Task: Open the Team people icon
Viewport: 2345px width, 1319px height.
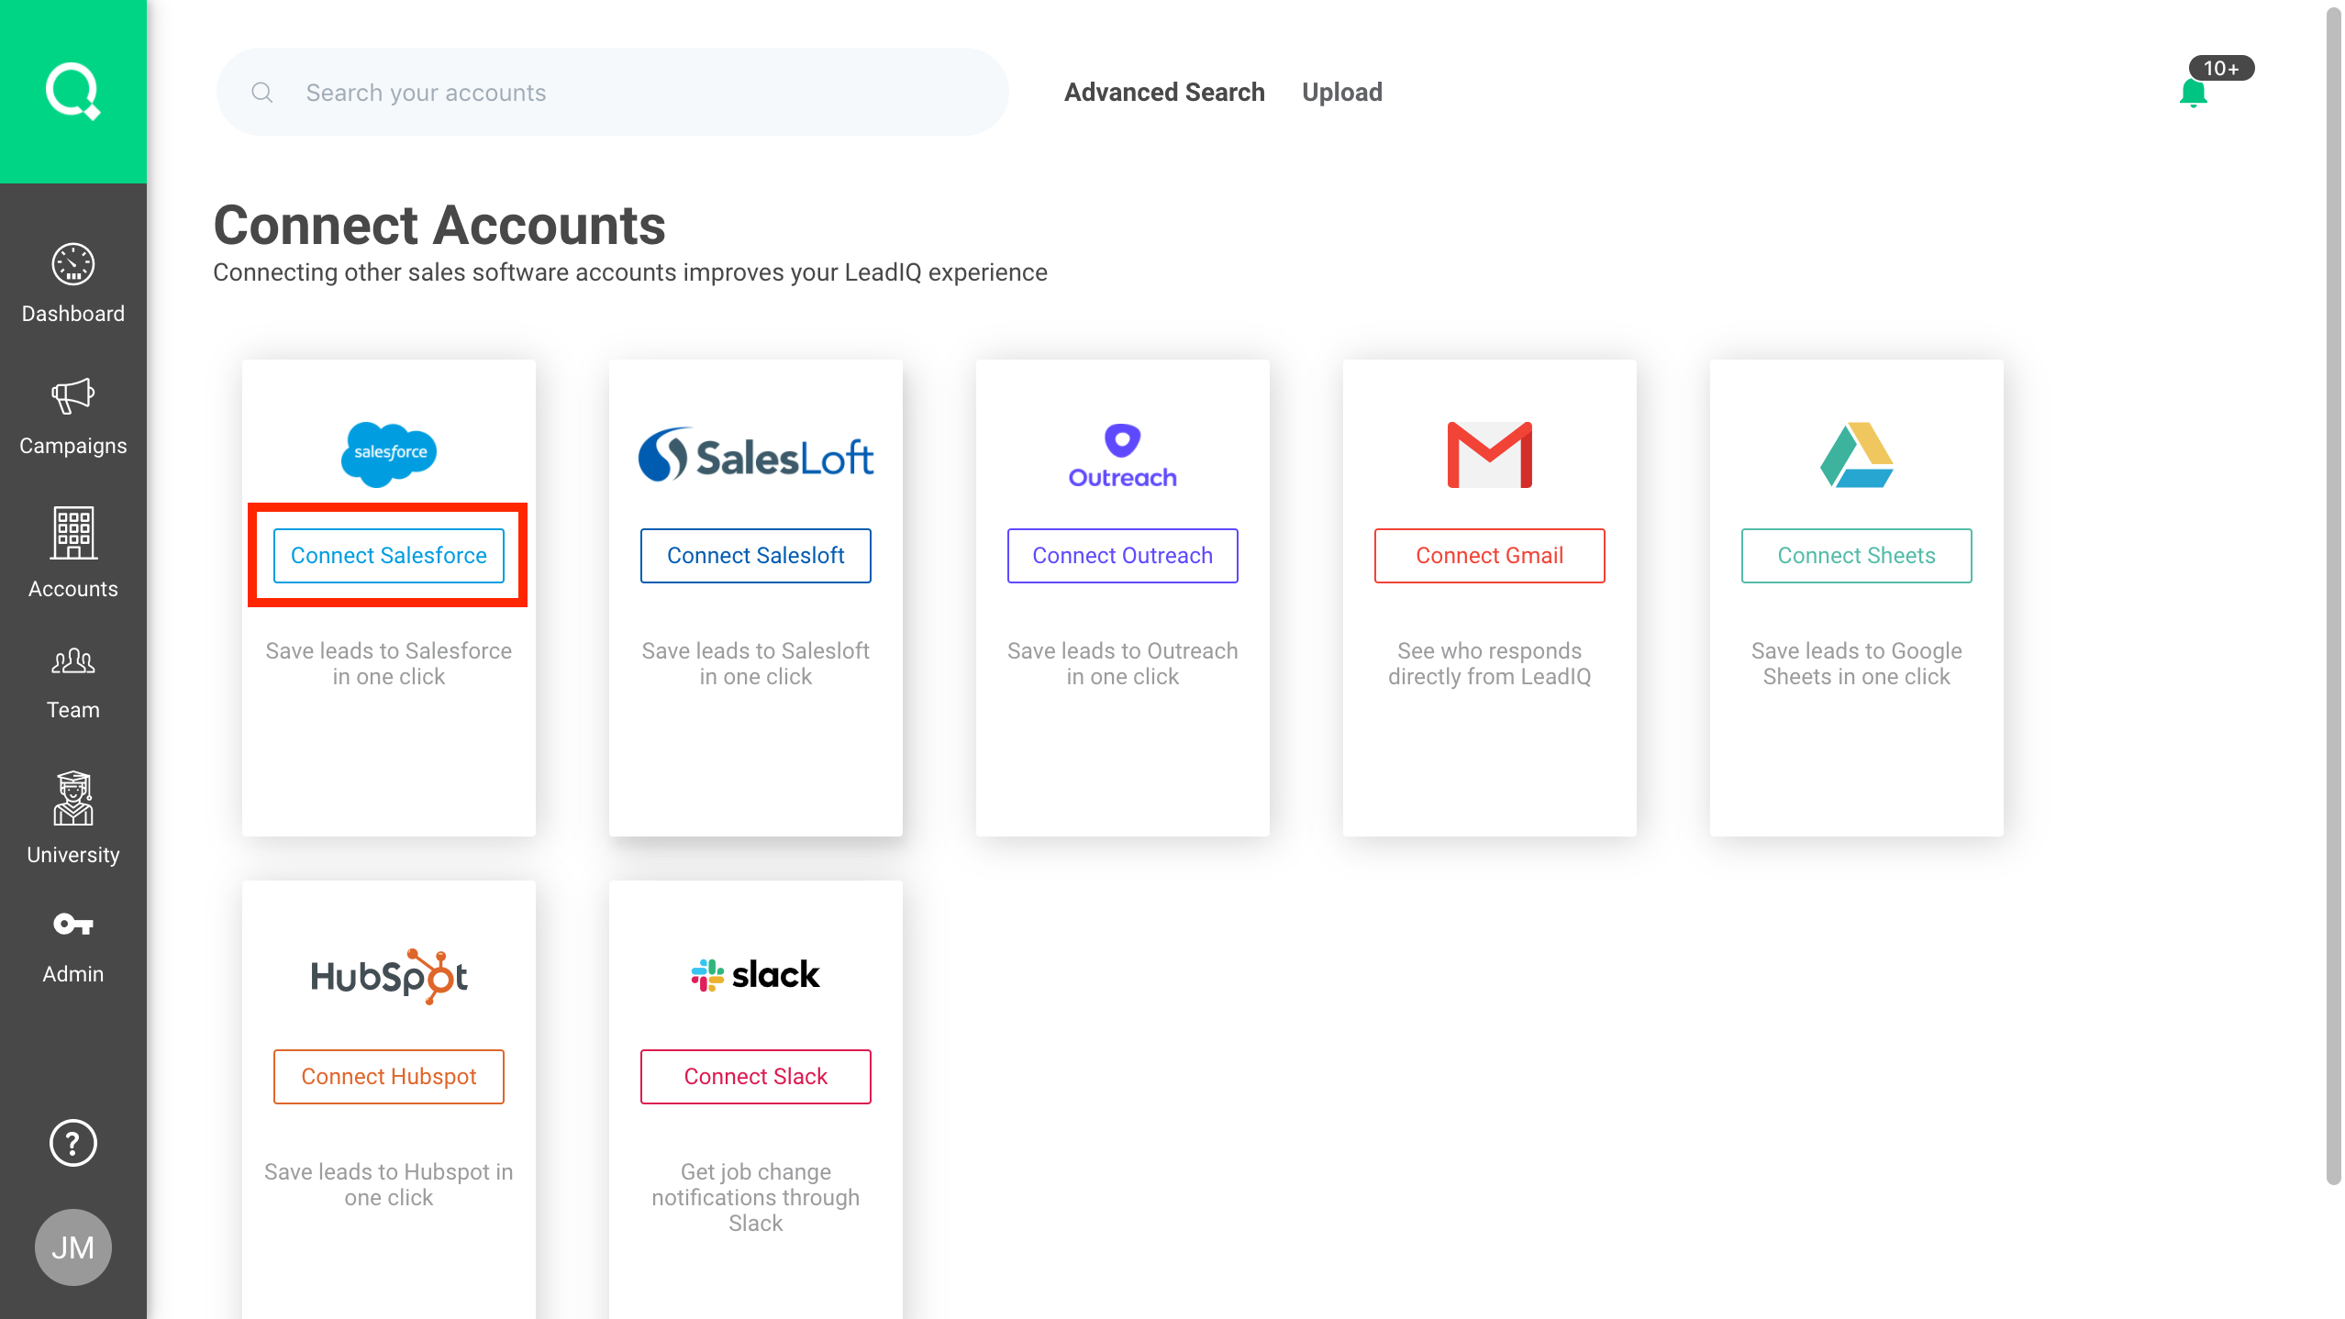Action: pos(72,661)
